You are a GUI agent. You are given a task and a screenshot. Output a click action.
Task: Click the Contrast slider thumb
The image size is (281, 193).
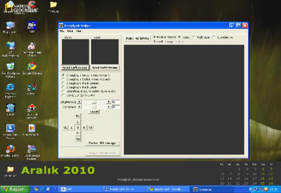pyautogui.click(x=94, y=107)
